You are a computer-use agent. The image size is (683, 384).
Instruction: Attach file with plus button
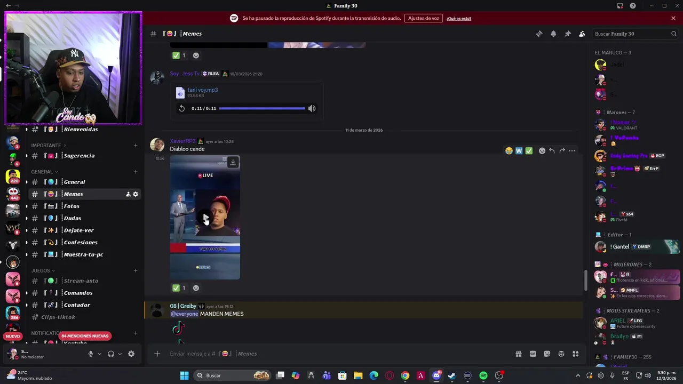click(x=157, y=354)
